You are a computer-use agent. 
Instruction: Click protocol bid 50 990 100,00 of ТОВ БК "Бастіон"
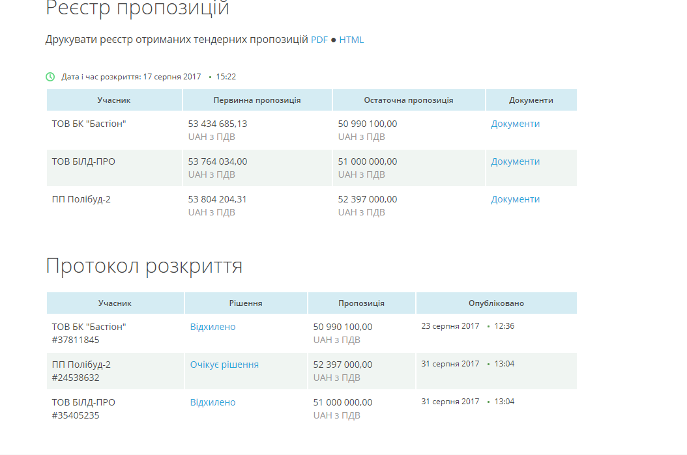click(x=343, y=327)
